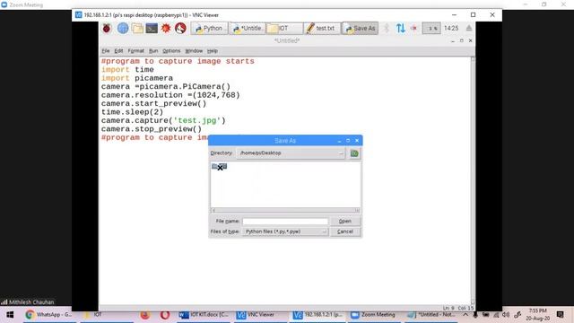Viewport: 574px width, 323px height.
Task: Open the Options menu in IDLE
Action: pos(171,51)
